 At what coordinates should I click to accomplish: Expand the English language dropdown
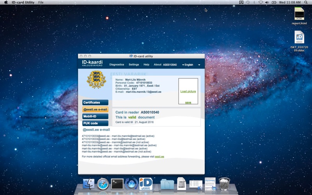188,65
